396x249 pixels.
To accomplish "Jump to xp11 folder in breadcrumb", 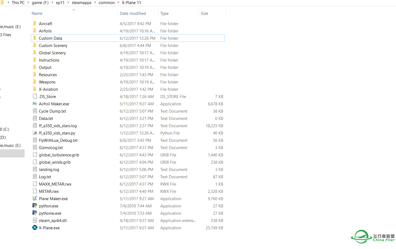I will 60,2.
